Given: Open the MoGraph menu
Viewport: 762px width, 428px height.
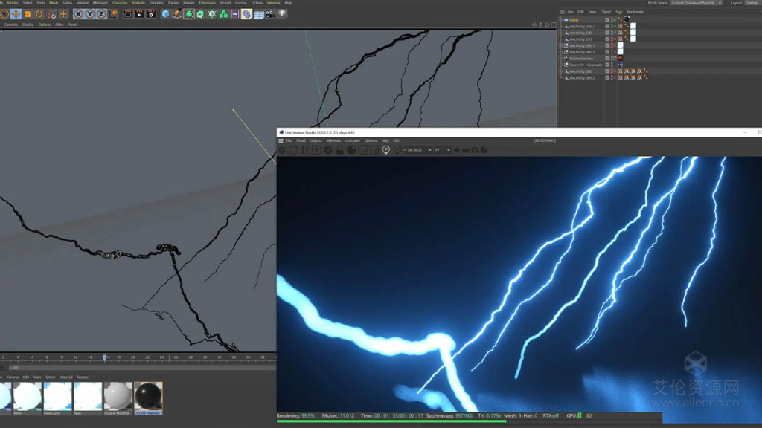Looking at the screenshot, I should pos(100,3).
